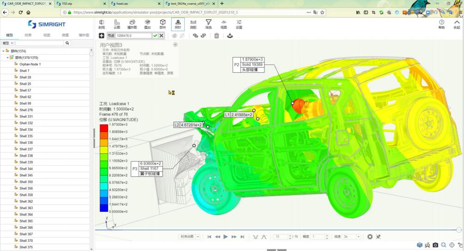Screen dimensions: 464x251
Task: Confirm node entry with the green checkmark
Action: coord(155,35)
